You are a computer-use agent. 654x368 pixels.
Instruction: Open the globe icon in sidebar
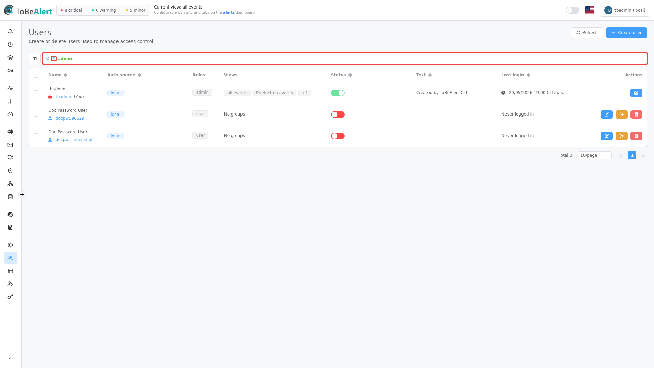10,245
